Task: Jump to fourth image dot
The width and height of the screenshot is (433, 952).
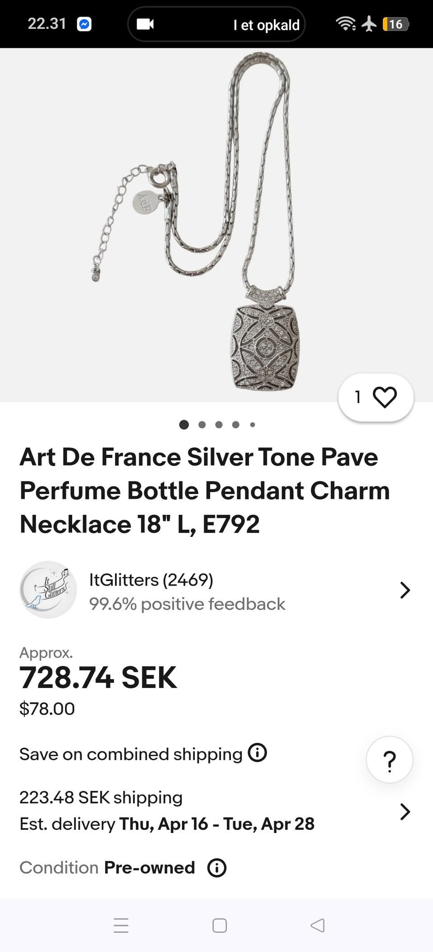Action: (235, 425)
